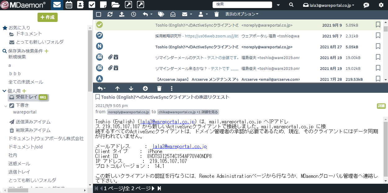
Task: Open the Notes icon in top bar
Action: click(x=104, y=5)
